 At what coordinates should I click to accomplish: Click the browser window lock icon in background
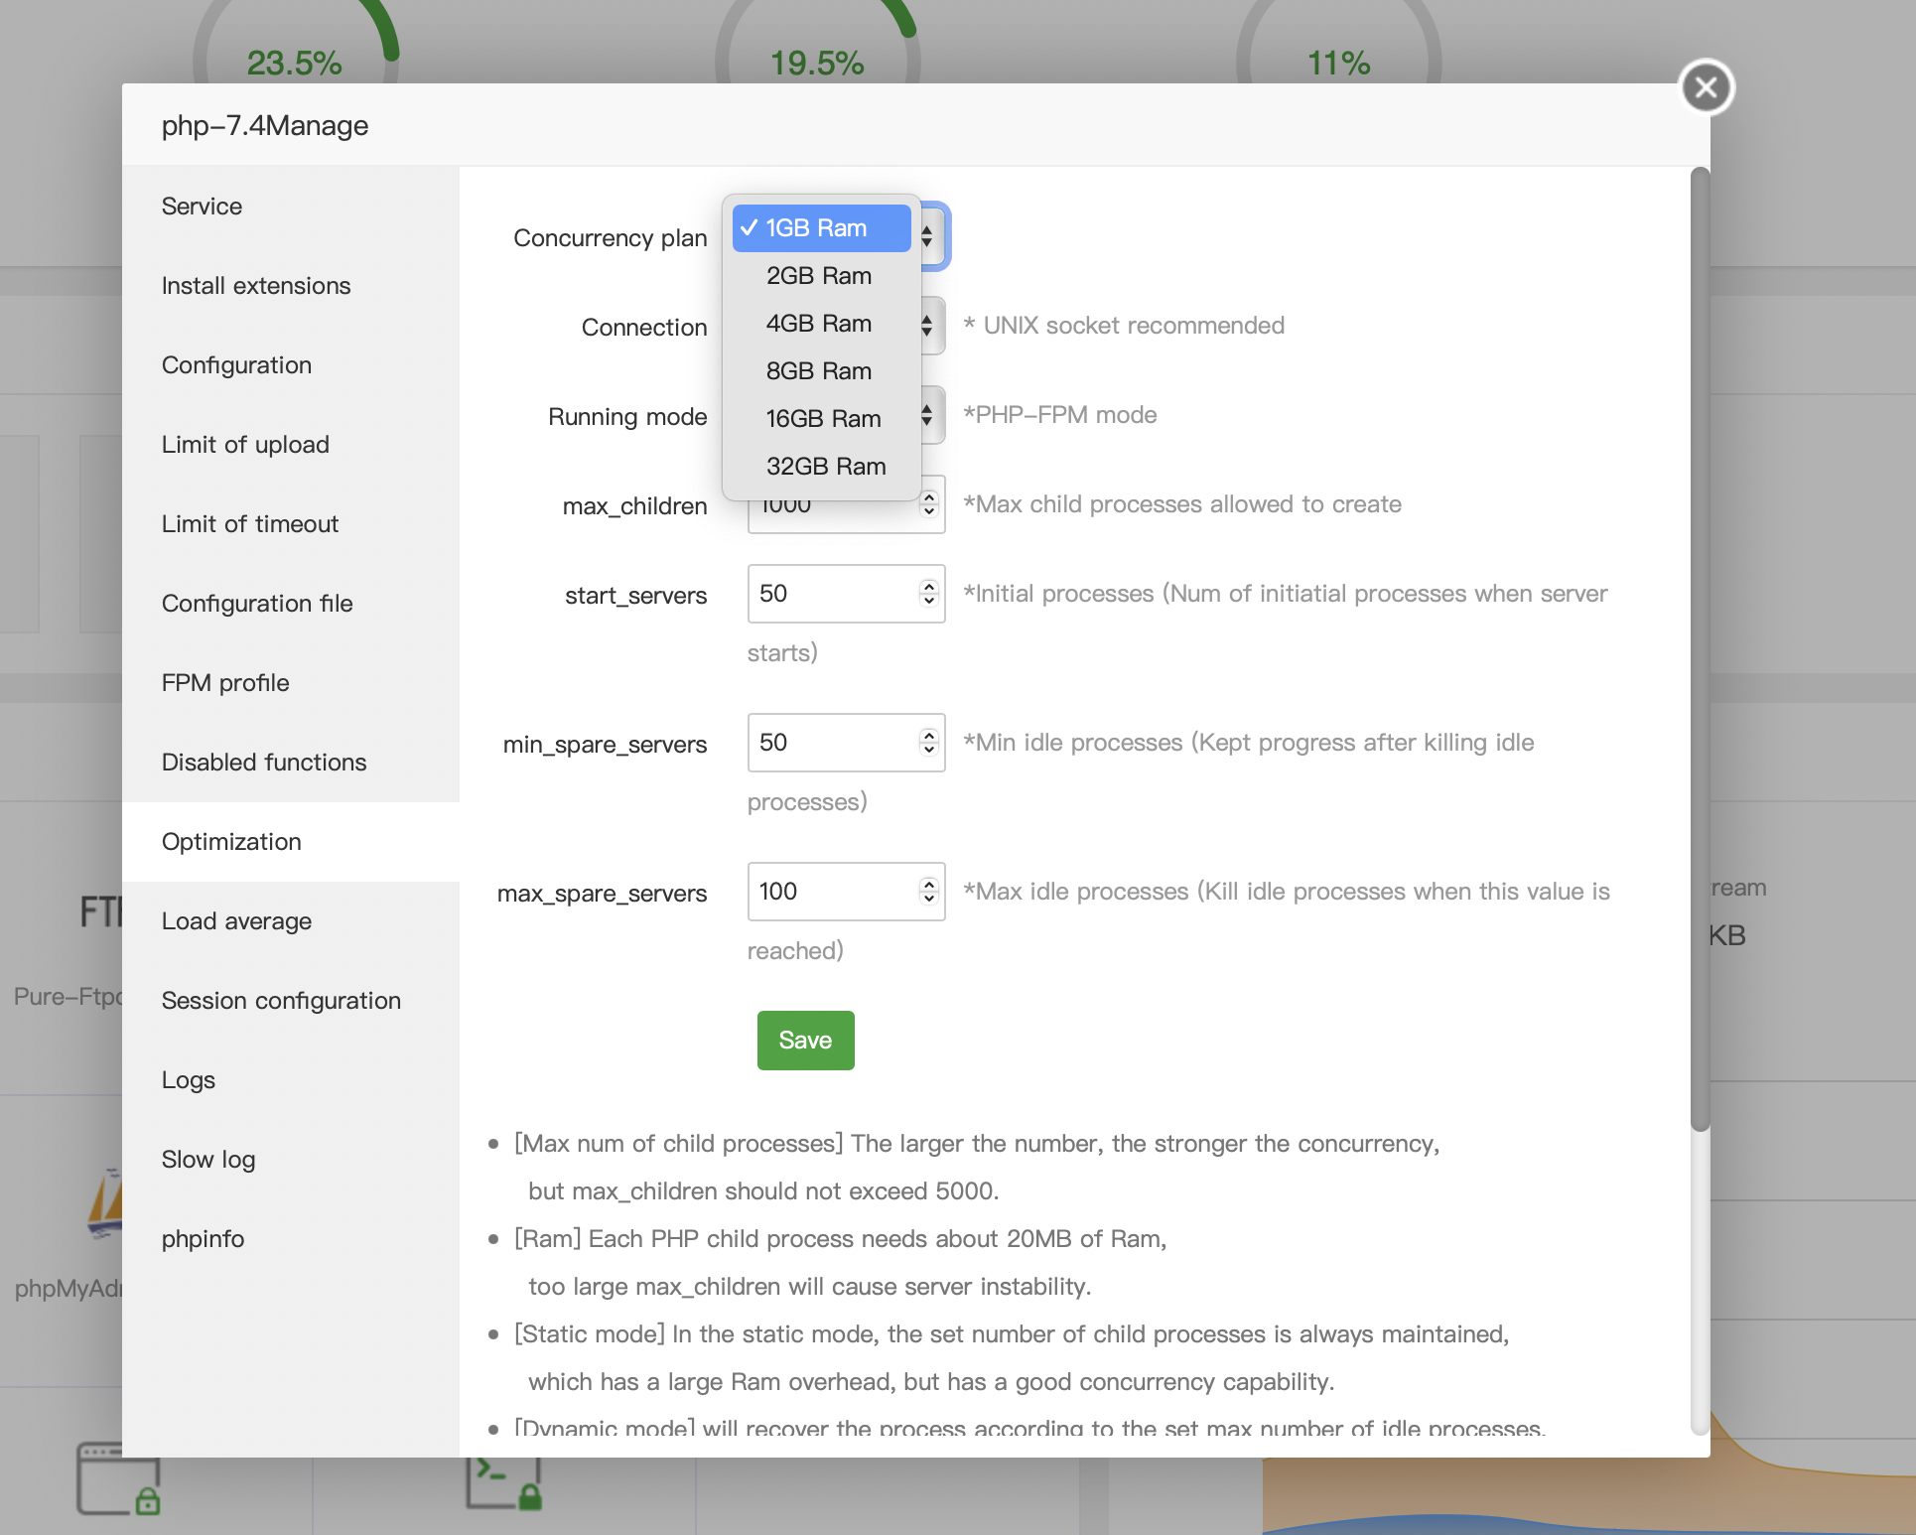point(119,1479)
